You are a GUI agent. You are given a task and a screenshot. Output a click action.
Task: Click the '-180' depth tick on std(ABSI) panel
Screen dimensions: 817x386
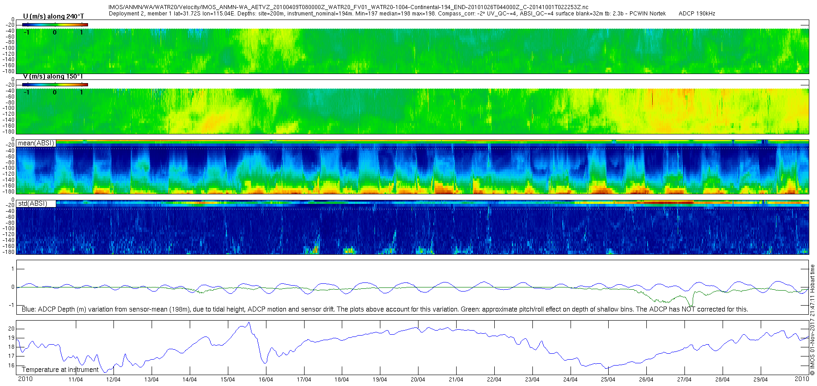(x=9, y=252)
